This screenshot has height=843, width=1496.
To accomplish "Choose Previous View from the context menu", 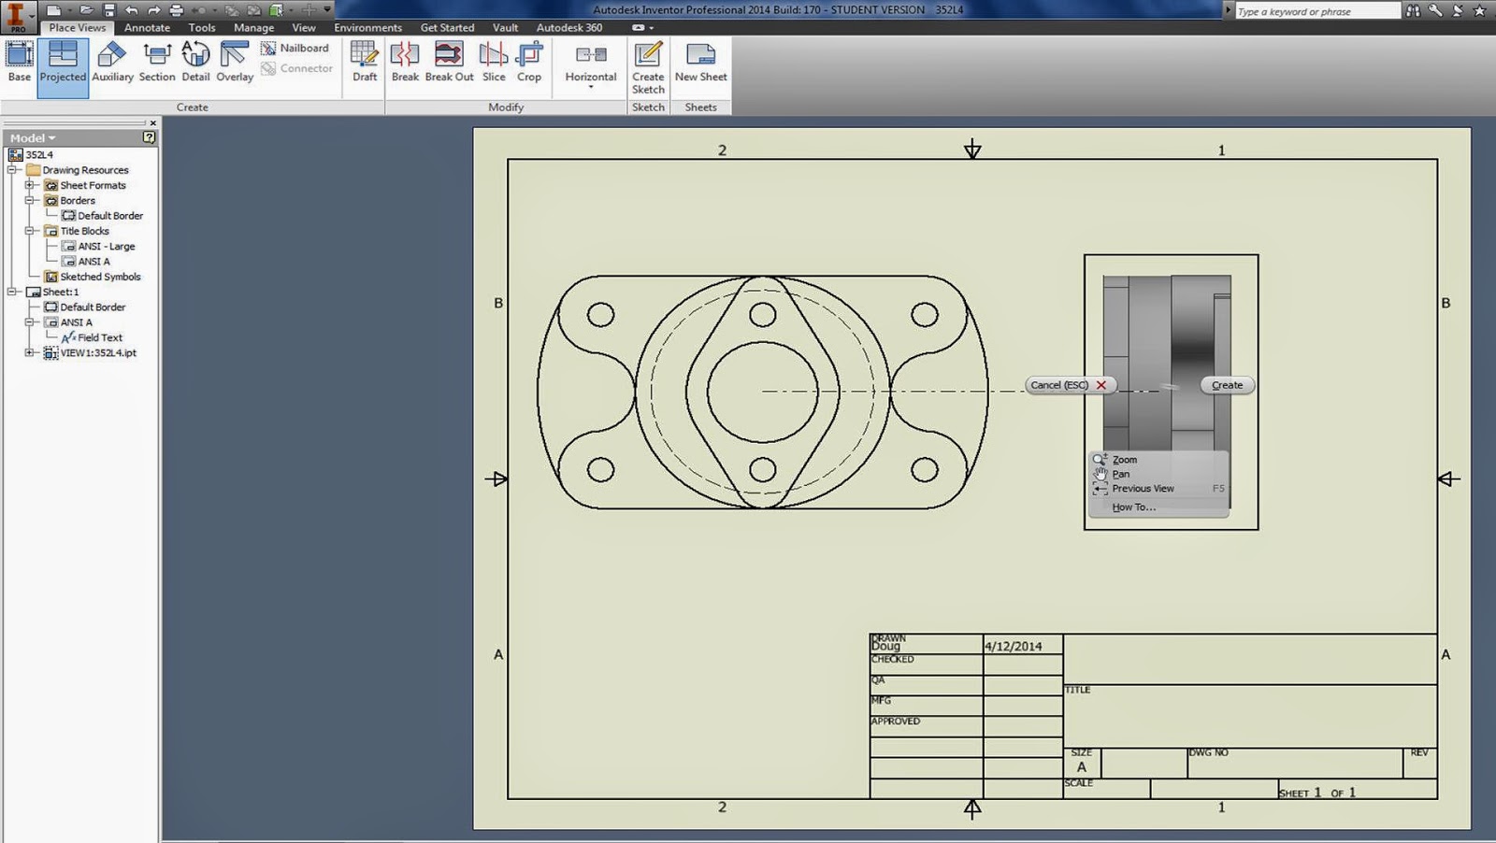I will tap(1143, 488).
